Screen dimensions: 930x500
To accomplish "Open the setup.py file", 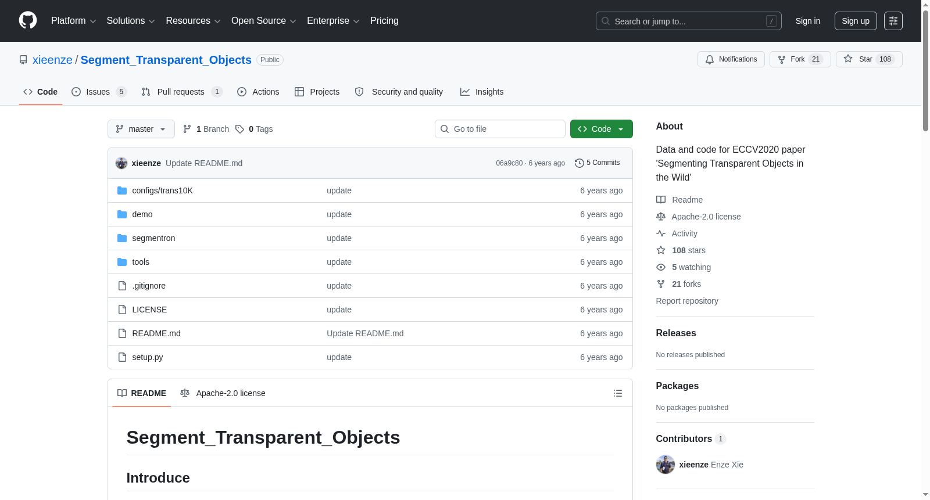I will point(148,357).
